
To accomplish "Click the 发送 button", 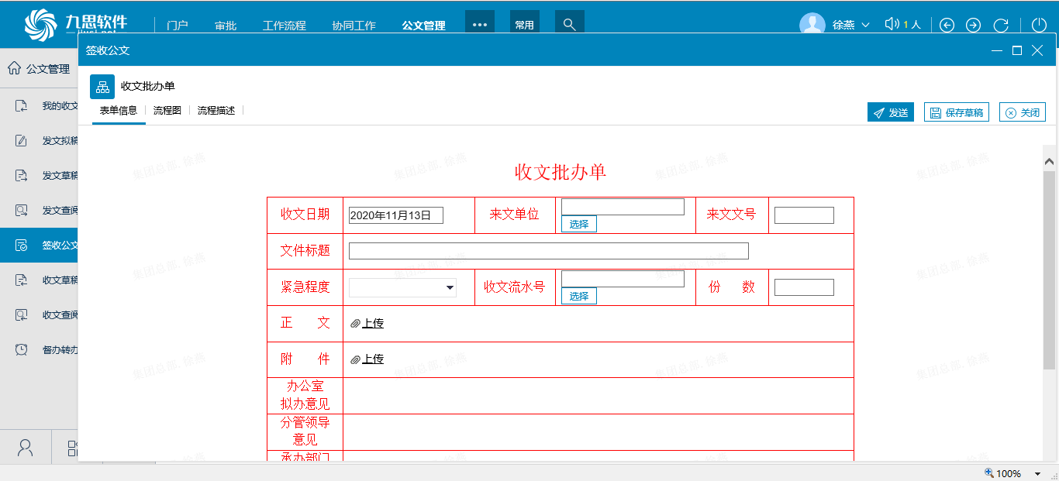I will pos(890,112).
